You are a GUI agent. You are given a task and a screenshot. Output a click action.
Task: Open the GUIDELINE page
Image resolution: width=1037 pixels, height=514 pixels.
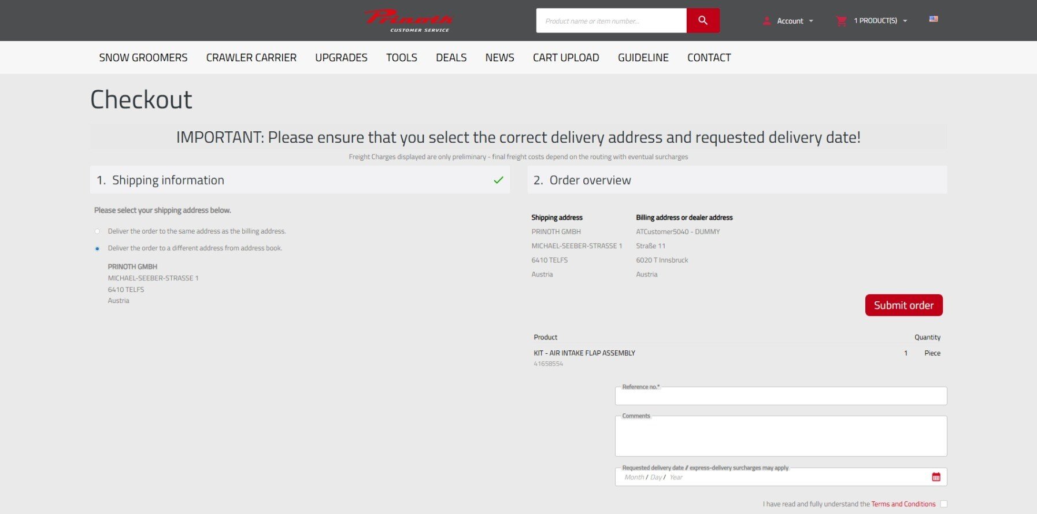coord(643,57)
